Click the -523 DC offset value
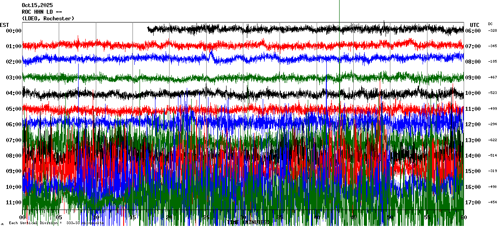499x229 pixels. (492, 93)
